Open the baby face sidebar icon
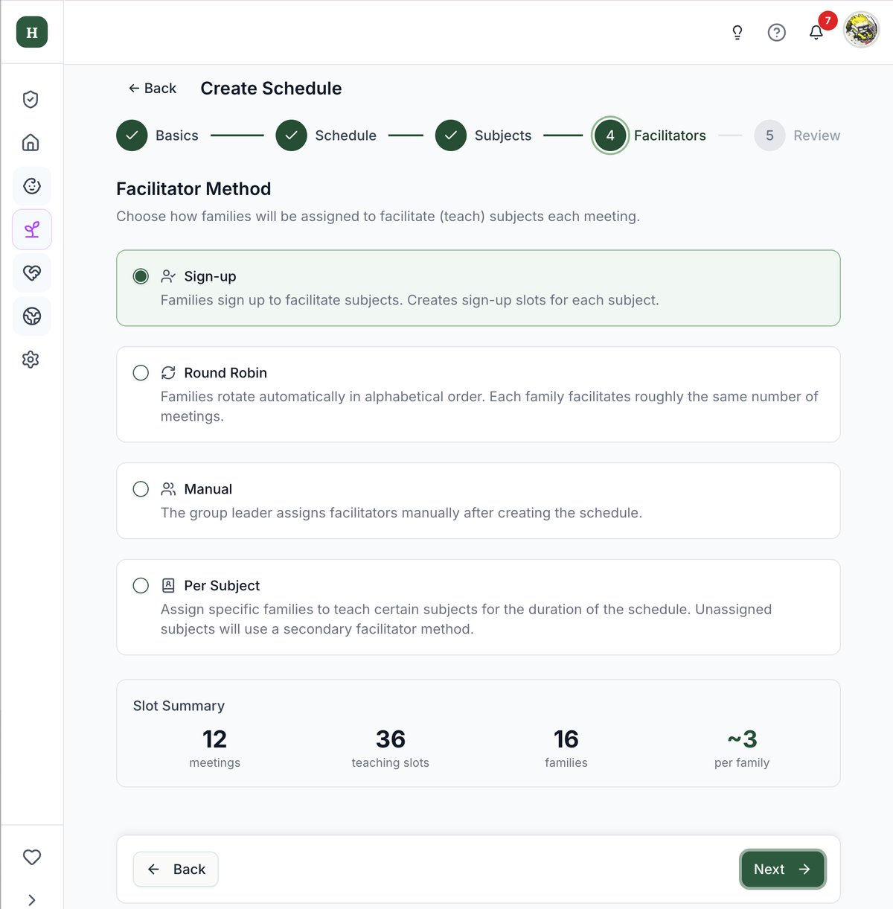Screen dimensions: 893x909 [32, 186]
